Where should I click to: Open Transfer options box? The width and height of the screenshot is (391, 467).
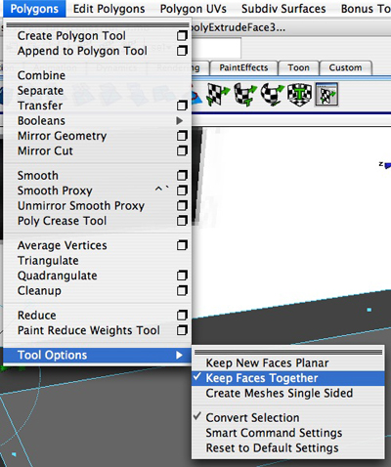182,106
